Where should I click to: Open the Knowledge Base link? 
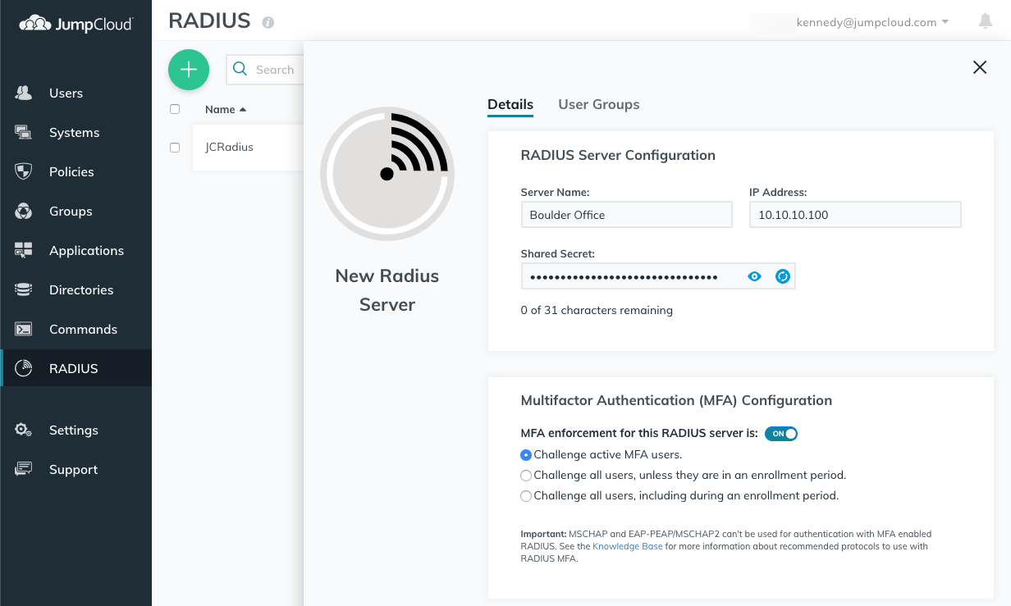(628, 546)
